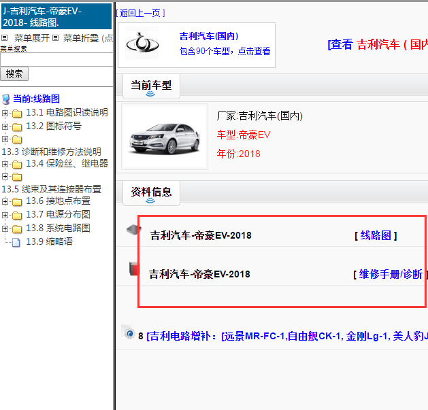Open 13.6 接地点布置 tree item
The image size is (428, 410).
tap(58, 201)
